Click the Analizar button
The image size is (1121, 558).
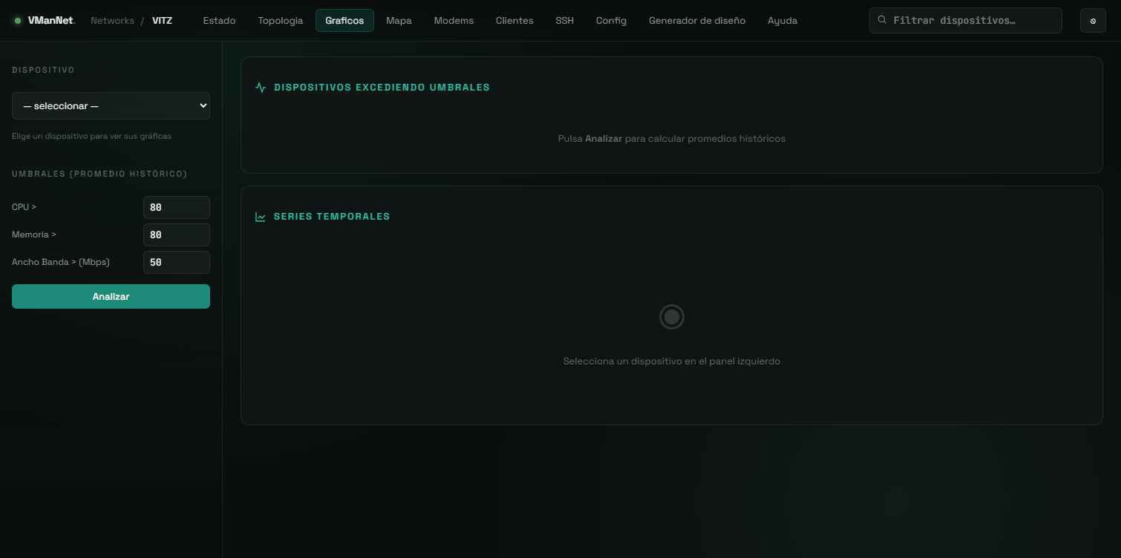[111, 296]
